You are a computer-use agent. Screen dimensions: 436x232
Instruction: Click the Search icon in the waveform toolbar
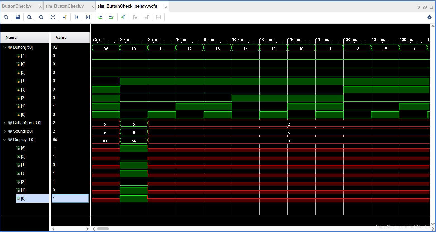(x=6, y=17)
